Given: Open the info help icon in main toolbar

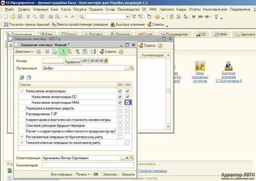Looking at the screenshot, I should (158, 17).
